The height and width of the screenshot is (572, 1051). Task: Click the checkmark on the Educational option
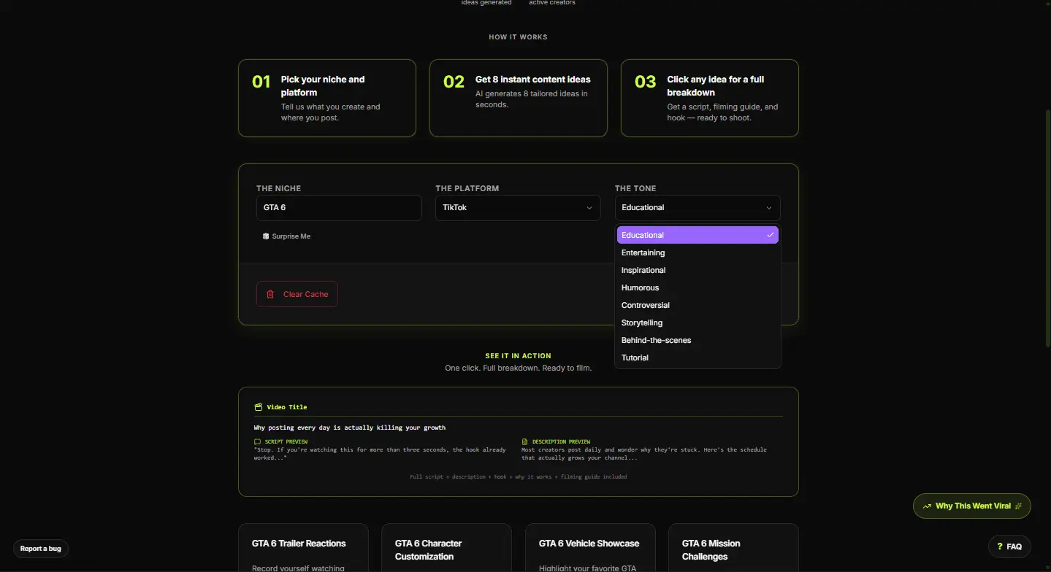(x=770, y=235)
